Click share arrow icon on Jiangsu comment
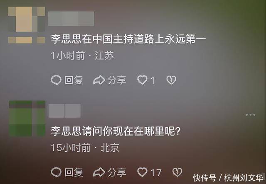 coord(99,80)
